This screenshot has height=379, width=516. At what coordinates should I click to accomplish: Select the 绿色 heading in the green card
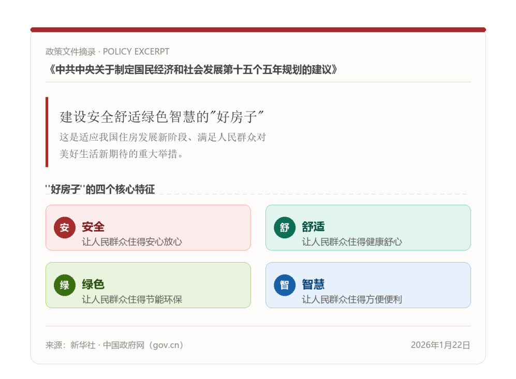pos(93,284)
